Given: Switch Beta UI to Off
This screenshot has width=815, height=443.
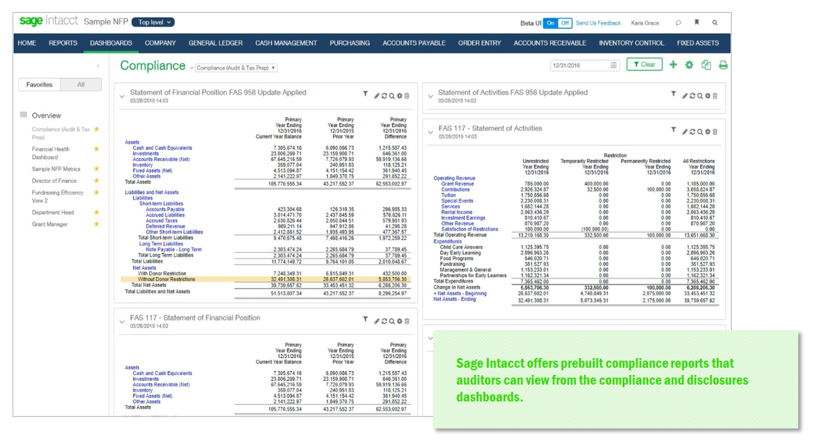Looking at the screenshot, I should [565, 23].
